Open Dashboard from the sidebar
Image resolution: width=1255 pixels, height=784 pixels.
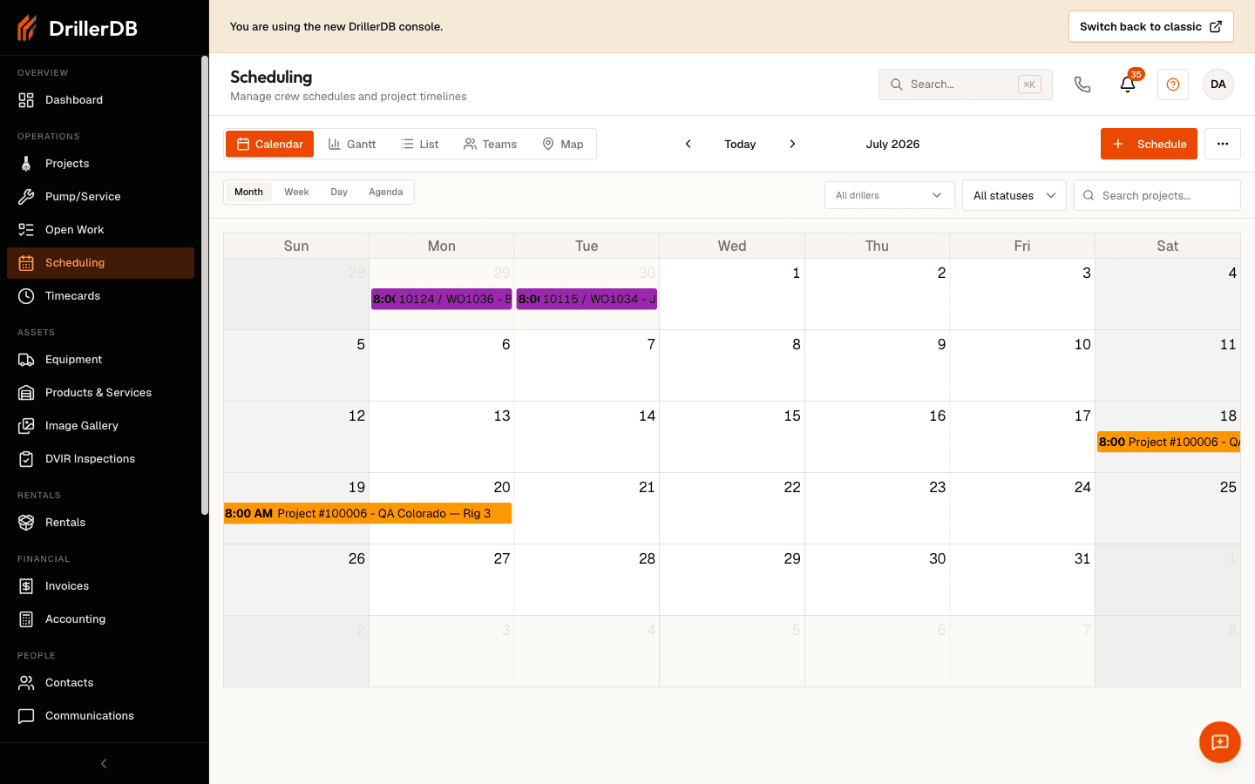(x=100, y=100)
